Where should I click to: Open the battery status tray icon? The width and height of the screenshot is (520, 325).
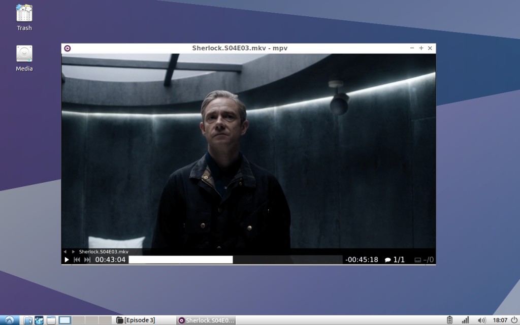(449, 320)
